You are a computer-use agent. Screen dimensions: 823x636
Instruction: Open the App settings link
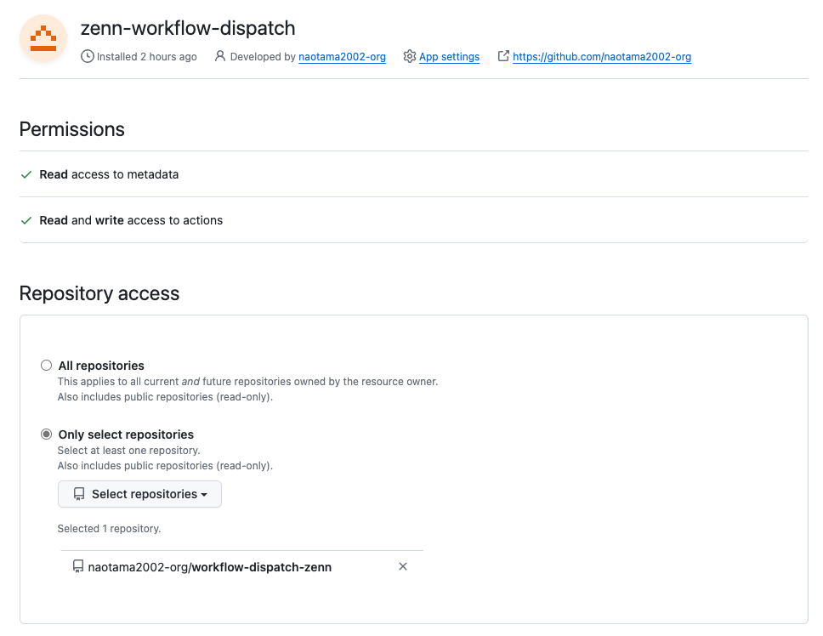click(449, 57)
